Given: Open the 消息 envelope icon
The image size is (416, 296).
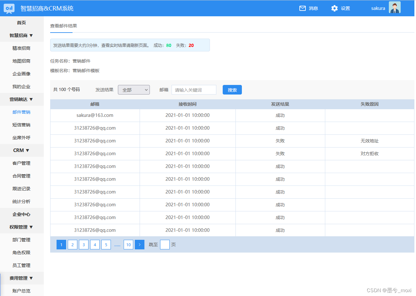Looking at the screenshot, I should coord(302,8).
